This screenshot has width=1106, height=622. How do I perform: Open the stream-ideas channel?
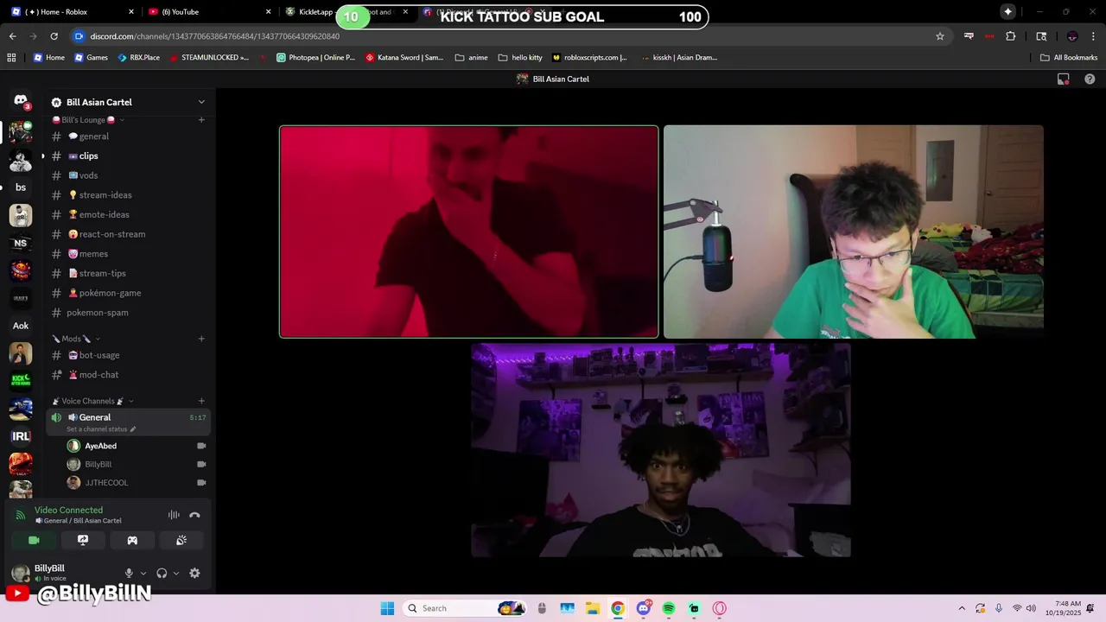128,195
